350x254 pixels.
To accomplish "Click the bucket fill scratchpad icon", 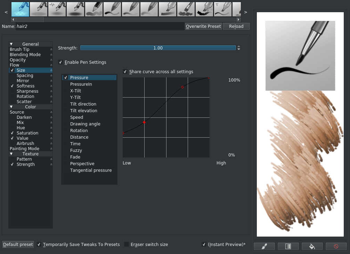I will [x=312, y=246].
